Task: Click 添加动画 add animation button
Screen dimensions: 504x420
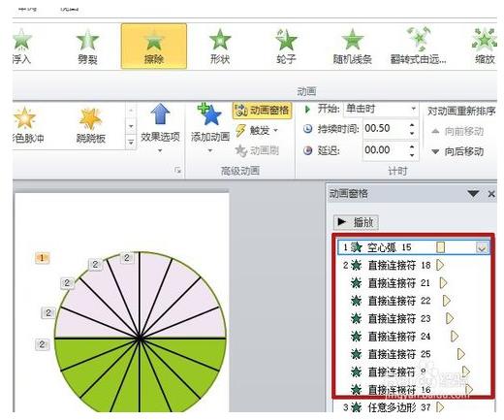Action: pyautogui.click(x=210, y=128)
